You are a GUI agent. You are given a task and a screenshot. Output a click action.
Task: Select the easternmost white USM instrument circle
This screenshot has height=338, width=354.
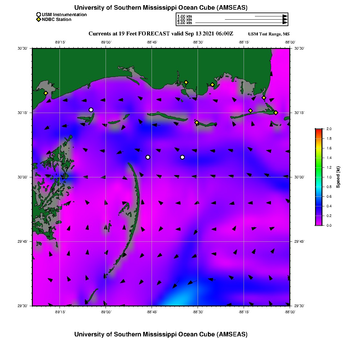[x=182, y=157]
